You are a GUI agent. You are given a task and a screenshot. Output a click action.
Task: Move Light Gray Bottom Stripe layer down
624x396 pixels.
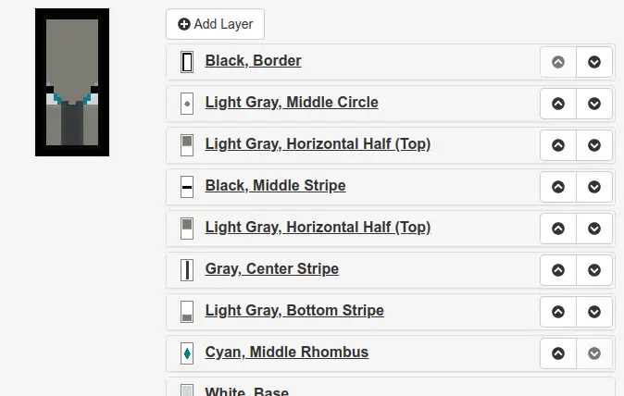(594, 312)
